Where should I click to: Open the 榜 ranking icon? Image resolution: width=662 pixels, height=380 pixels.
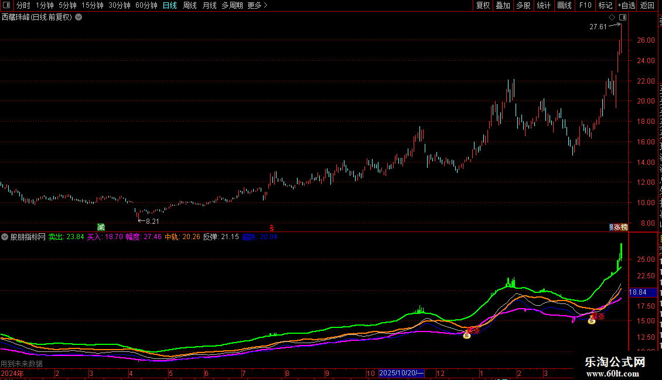pos(625,227)
